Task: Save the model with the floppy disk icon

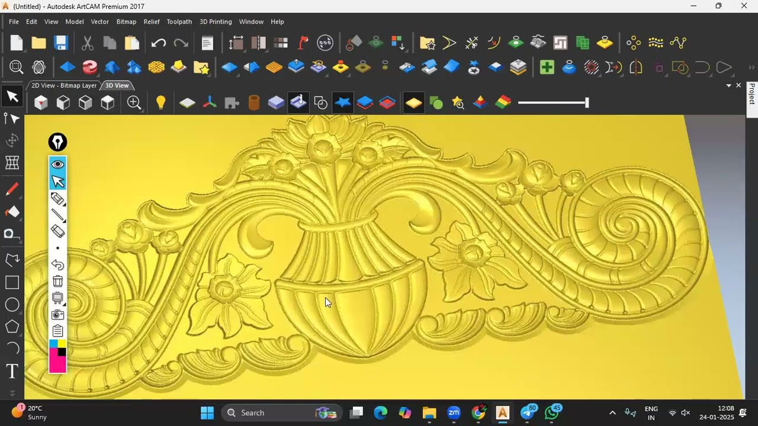Action: click(61, 43)
